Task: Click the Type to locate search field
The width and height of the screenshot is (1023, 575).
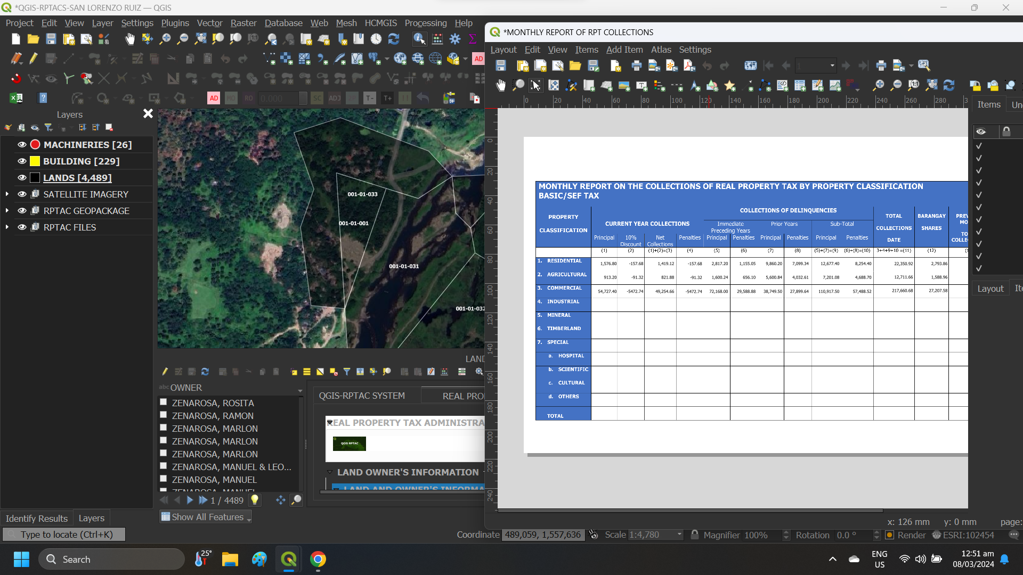Action: tap(64, 534)
